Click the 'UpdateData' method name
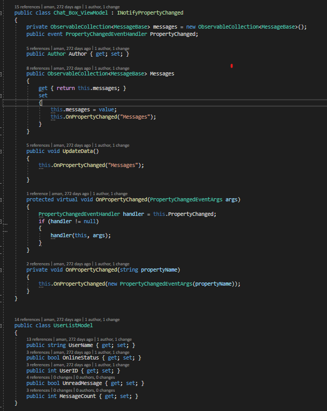The height and width of the screenshot is (411, 327). (x=77, y=151)
